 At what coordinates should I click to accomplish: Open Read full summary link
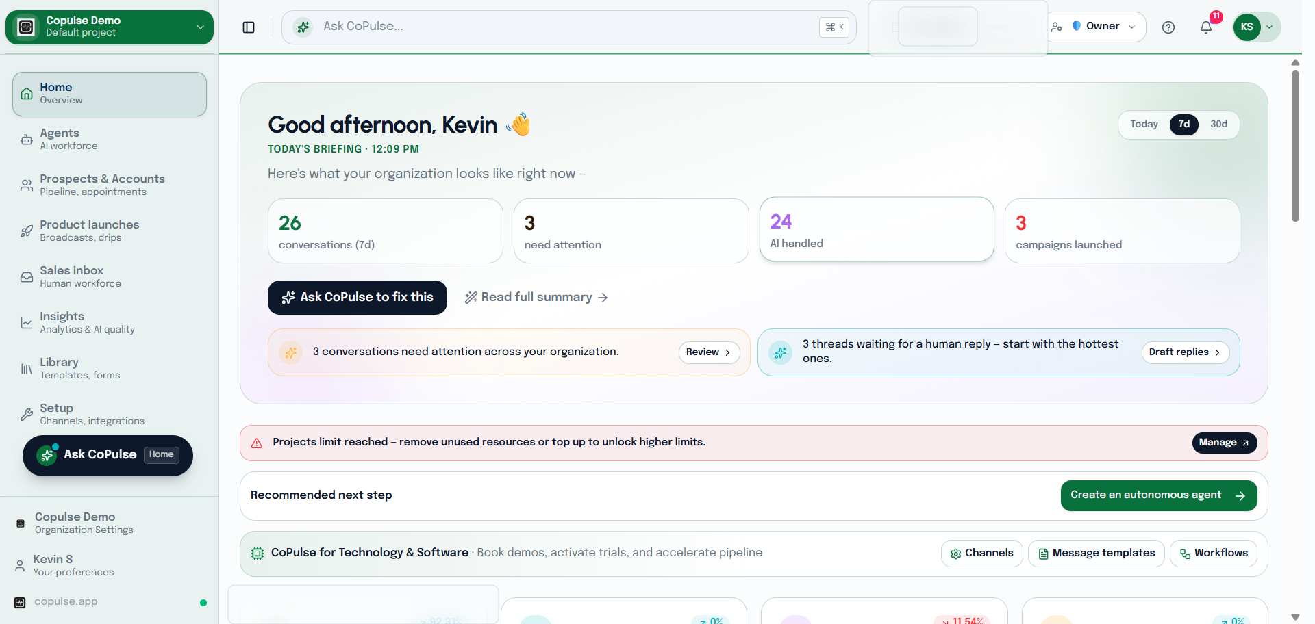[536, 298]
